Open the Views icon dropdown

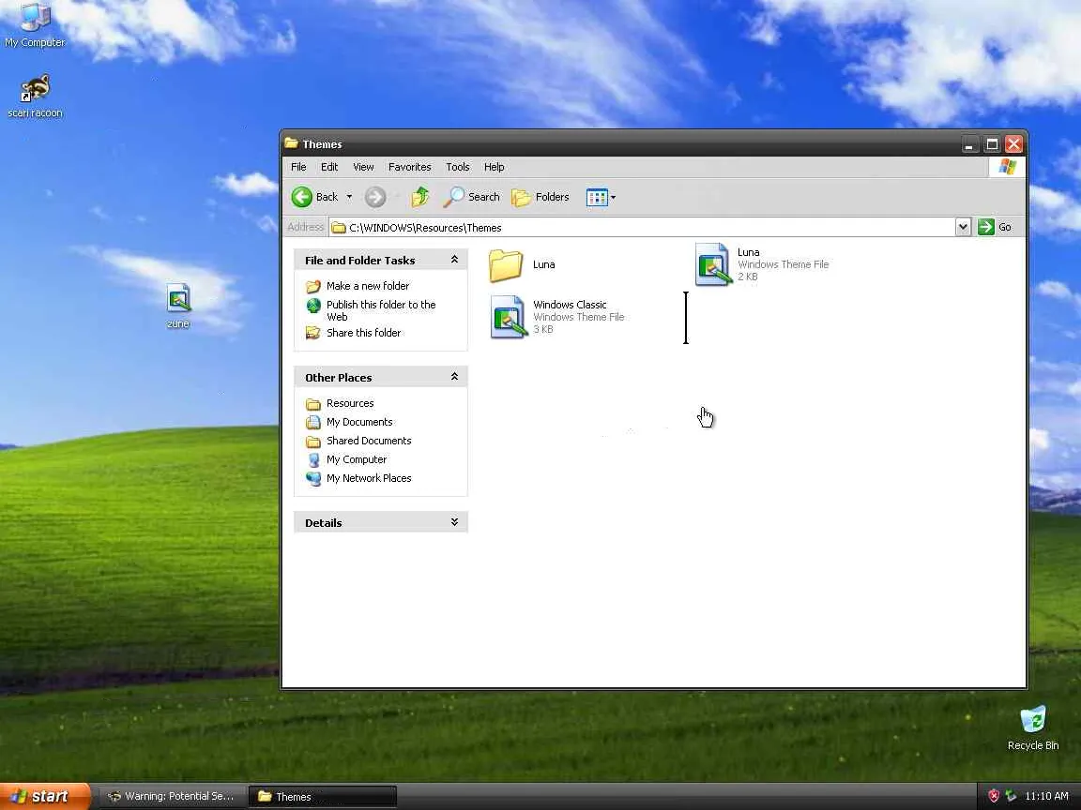(x=601, y=197)
